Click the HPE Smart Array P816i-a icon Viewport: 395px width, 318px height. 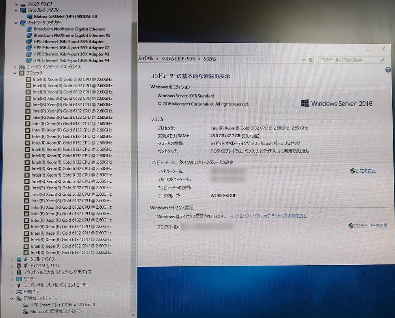click(x=25, y=305)
